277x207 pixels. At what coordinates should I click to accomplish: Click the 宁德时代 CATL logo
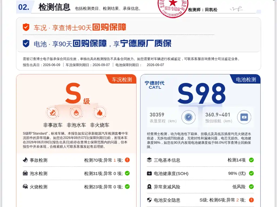[154, 85]
